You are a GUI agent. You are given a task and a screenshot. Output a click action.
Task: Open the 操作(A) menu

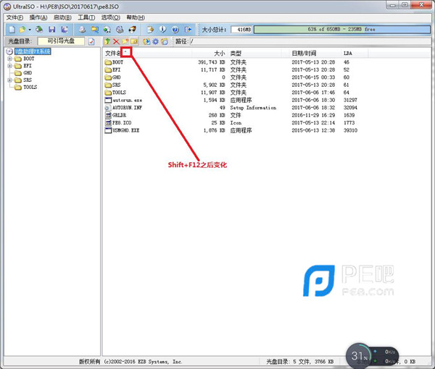(38, 17)
